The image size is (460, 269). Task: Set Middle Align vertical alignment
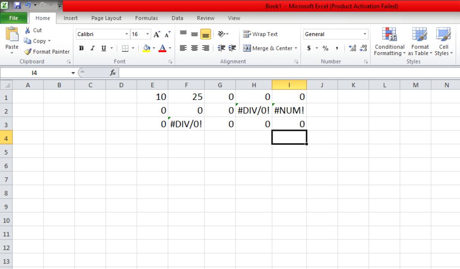(194, 34)
